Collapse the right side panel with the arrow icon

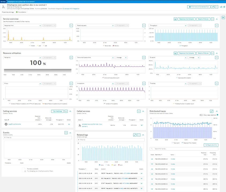(x=223, y=17)
